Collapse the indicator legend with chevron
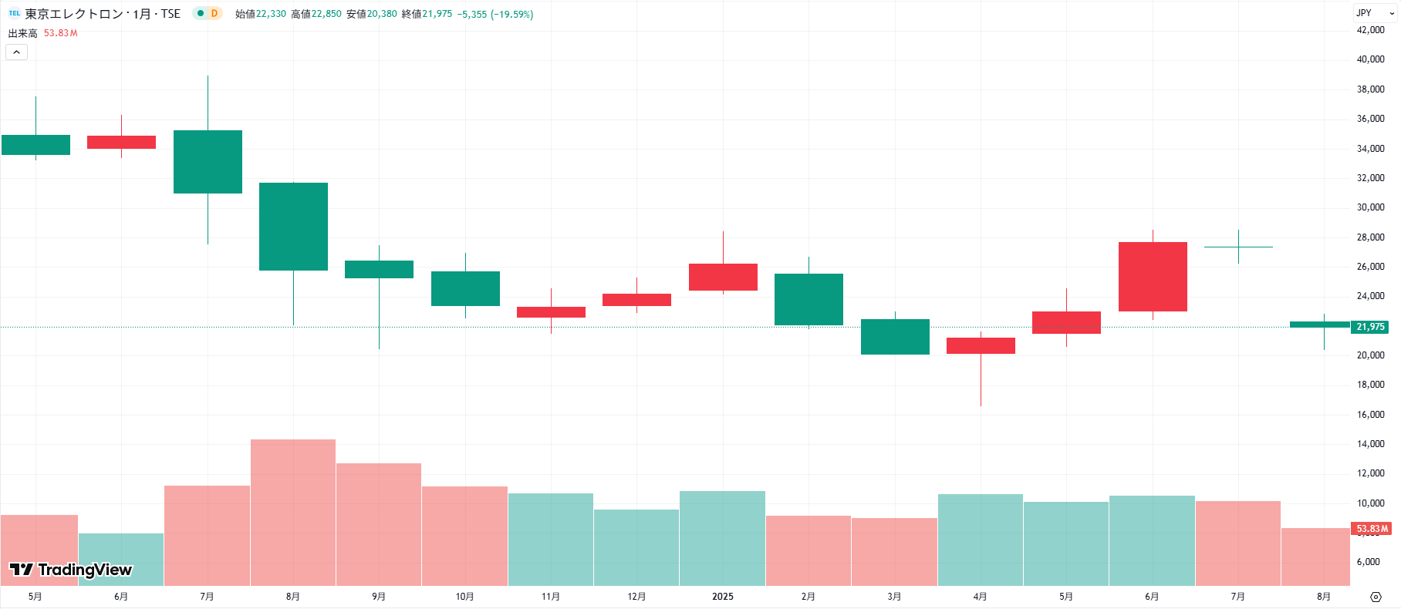Screen dimensions: 1401x609 (x=16, y=52)
